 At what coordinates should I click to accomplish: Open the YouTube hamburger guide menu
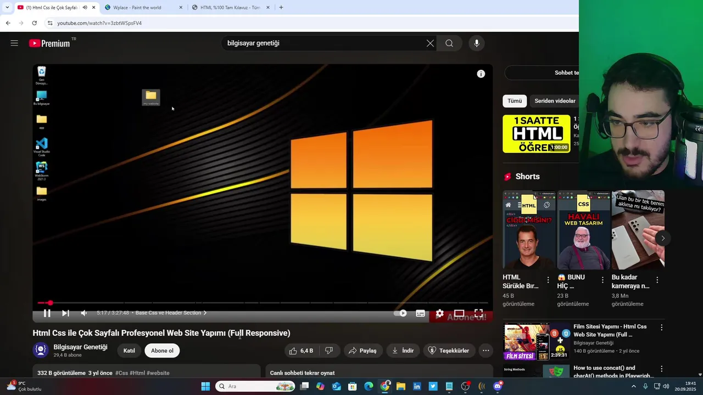click(x=14, y=43)
